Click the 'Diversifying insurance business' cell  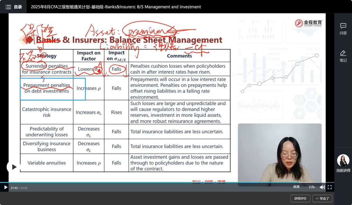coord(47,146)
